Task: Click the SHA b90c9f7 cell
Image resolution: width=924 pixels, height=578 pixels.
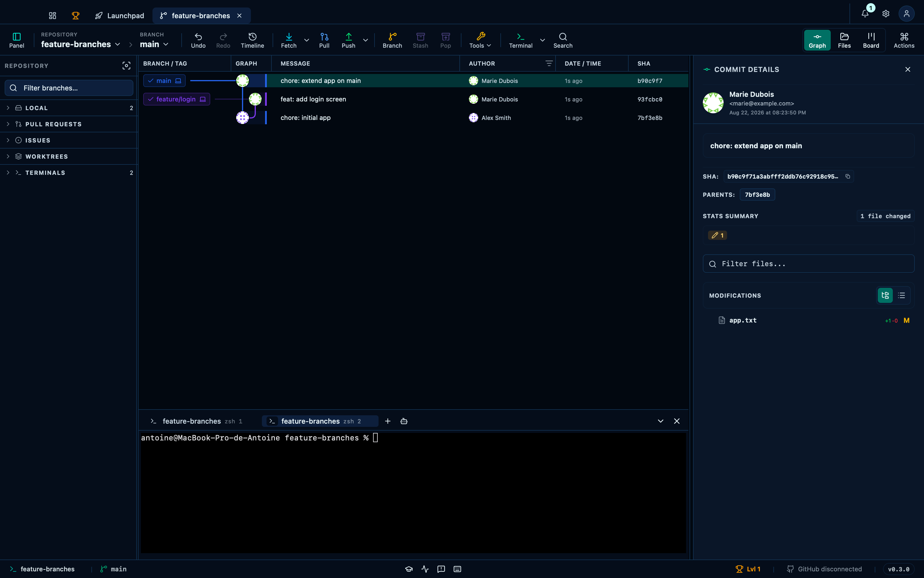Action: click(x=650, y=81)
